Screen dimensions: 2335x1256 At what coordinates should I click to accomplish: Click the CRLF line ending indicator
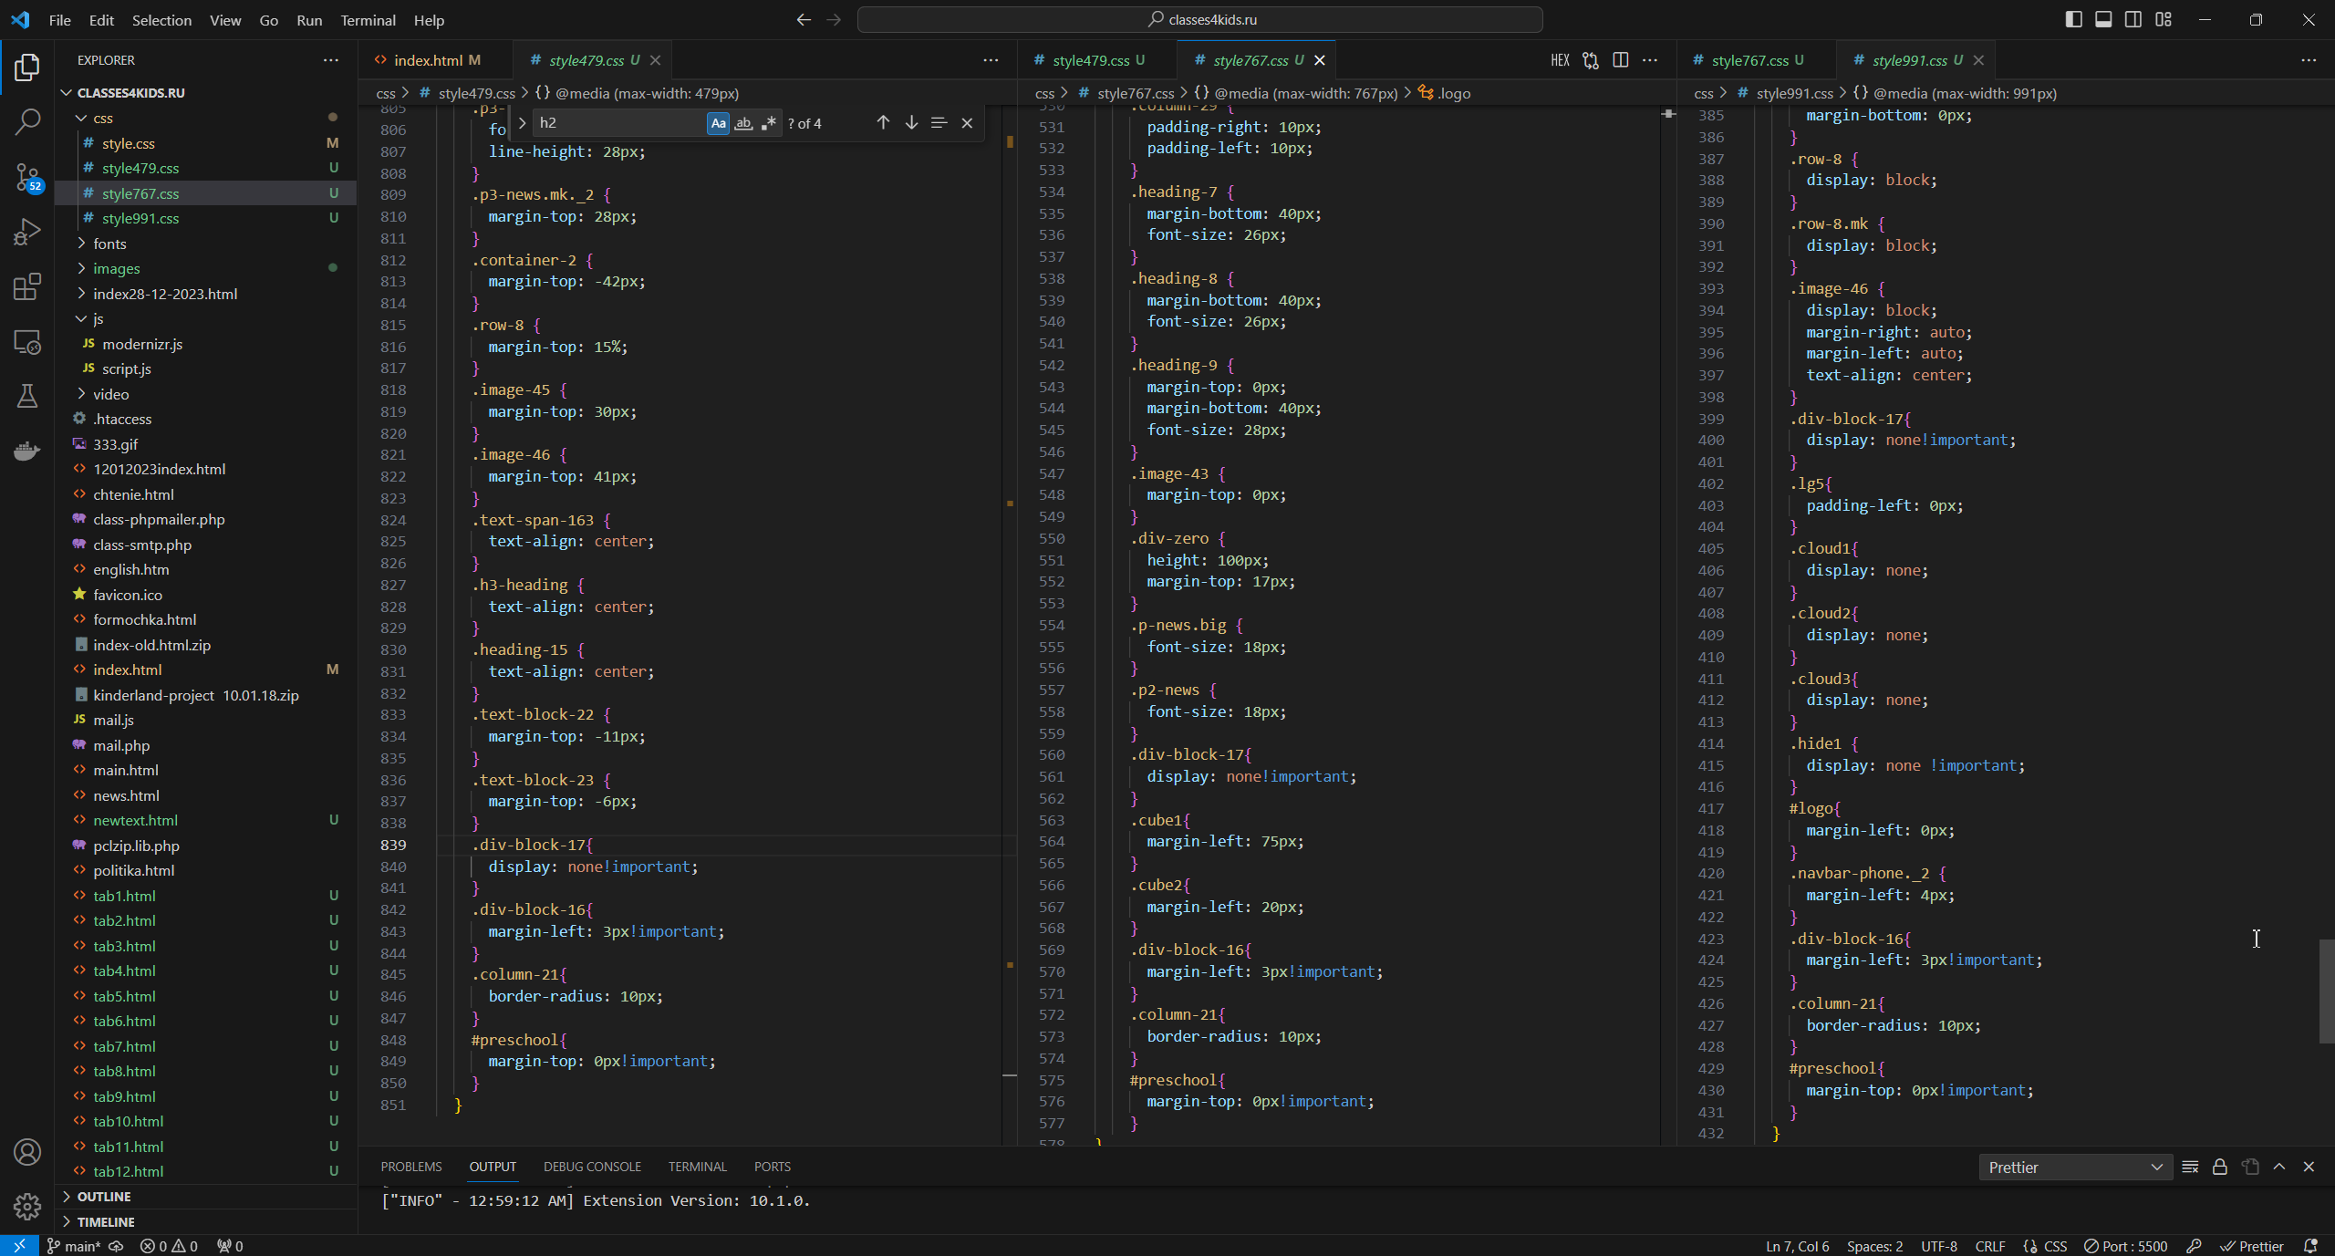(x=1989, y=1246)
